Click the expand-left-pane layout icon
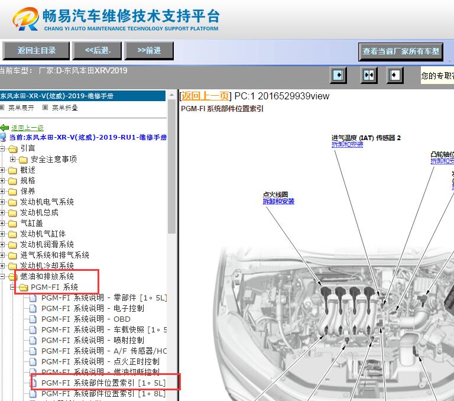Viewport: 454px width, 401px height. point(338,75)
